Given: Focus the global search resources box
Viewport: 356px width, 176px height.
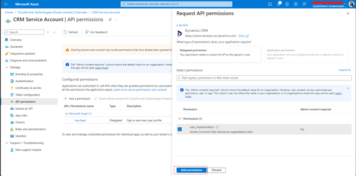Looking at the screenshot, I should pyautogui.click(x=177, y=4).
